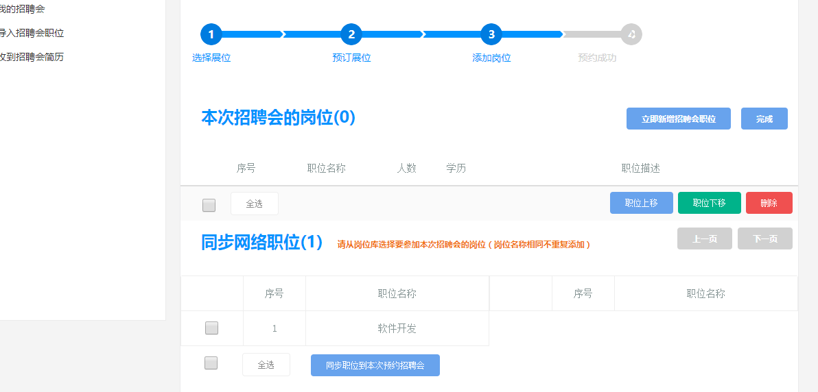Click the grey final step circle 预约成功
The image size is (818, 392).
coord(631,34)
